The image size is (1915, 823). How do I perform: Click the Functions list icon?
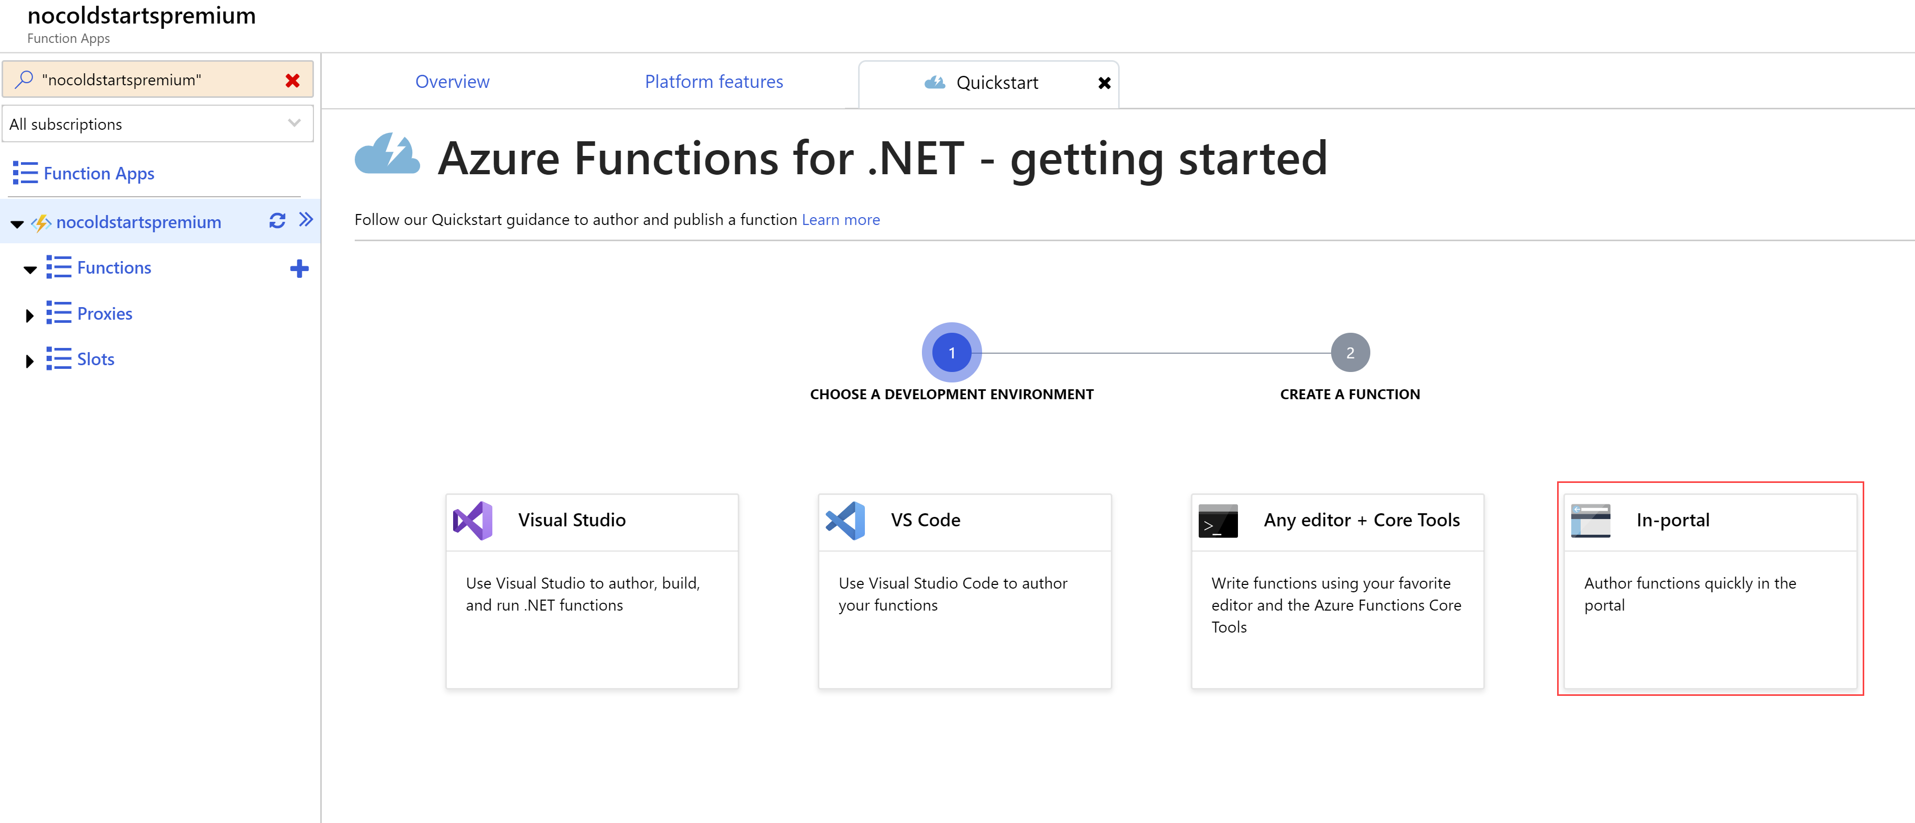pos(59,267)
